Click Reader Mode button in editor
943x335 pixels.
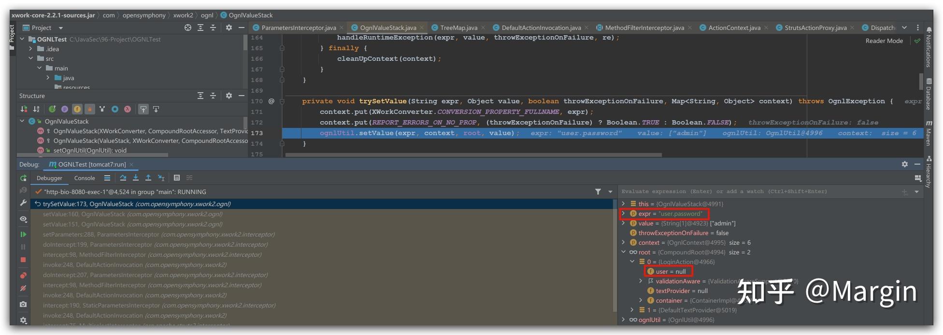pyautogui.click(x=884, y=41)
